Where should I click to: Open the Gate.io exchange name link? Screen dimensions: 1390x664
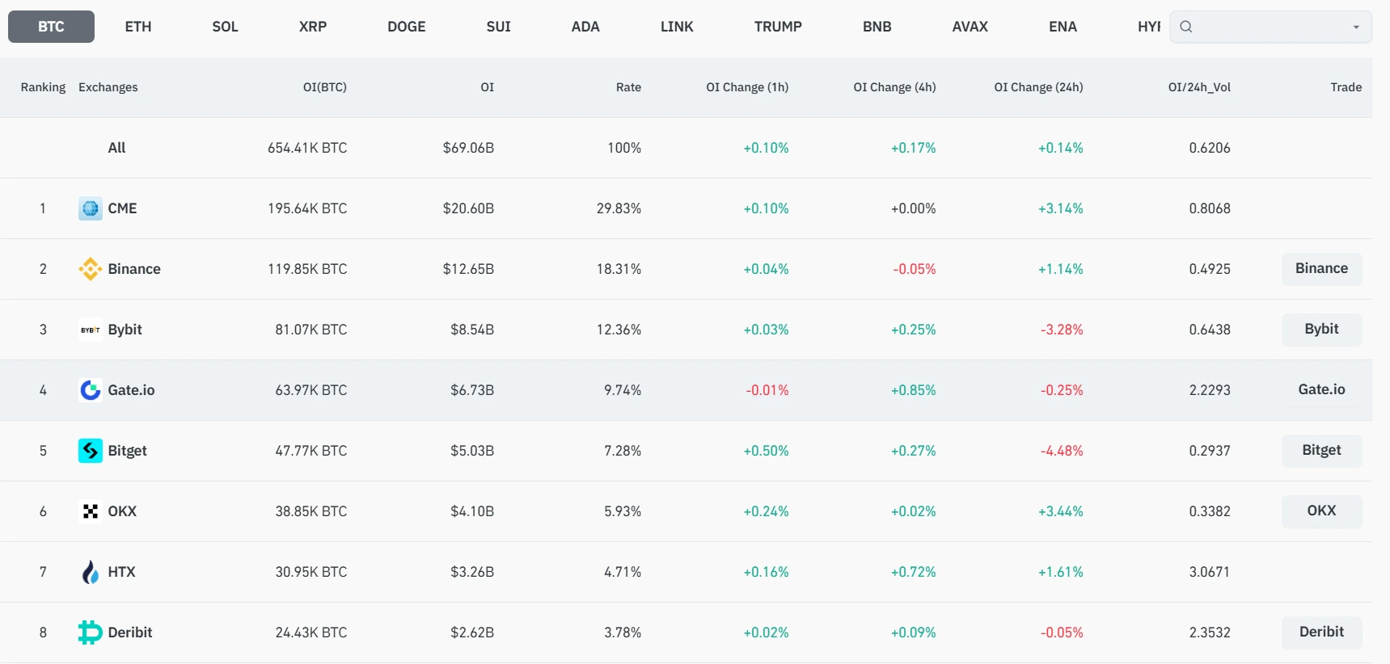coord(131,390)
